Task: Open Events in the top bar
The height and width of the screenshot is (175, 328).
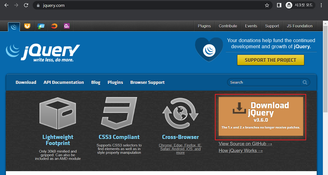Action: (251, 26)
